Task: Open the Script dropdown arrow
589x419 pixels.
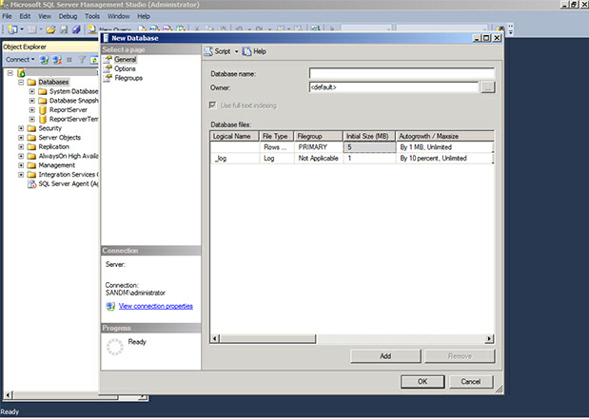Action: [236, 51]
